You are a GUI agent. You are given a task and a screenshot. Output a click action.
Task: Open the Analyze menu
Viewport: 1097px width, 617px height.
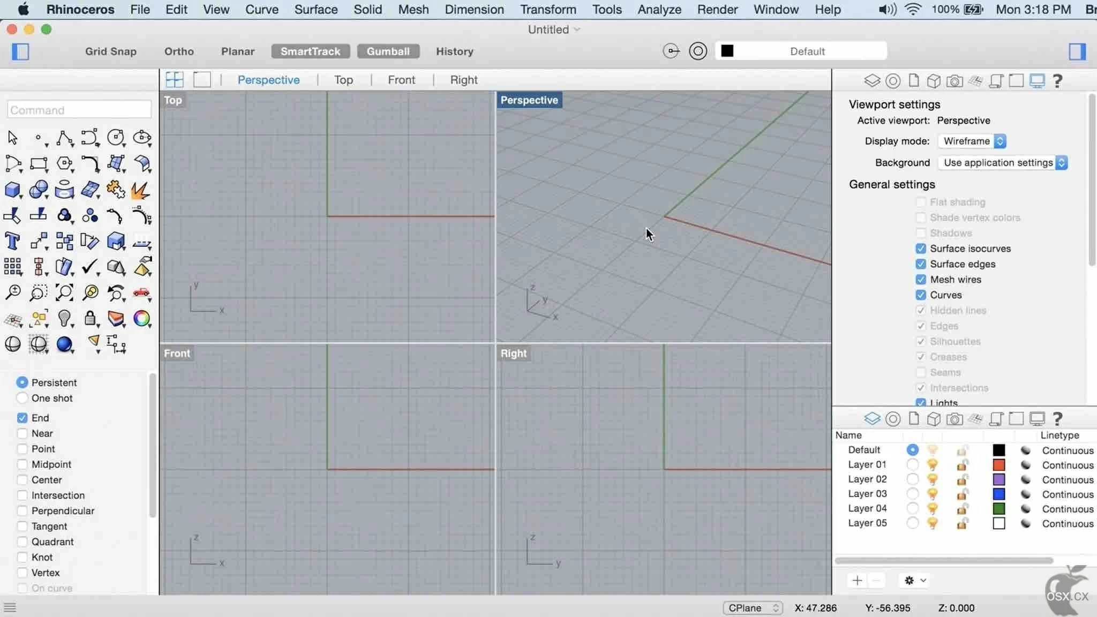pos(659,9)
